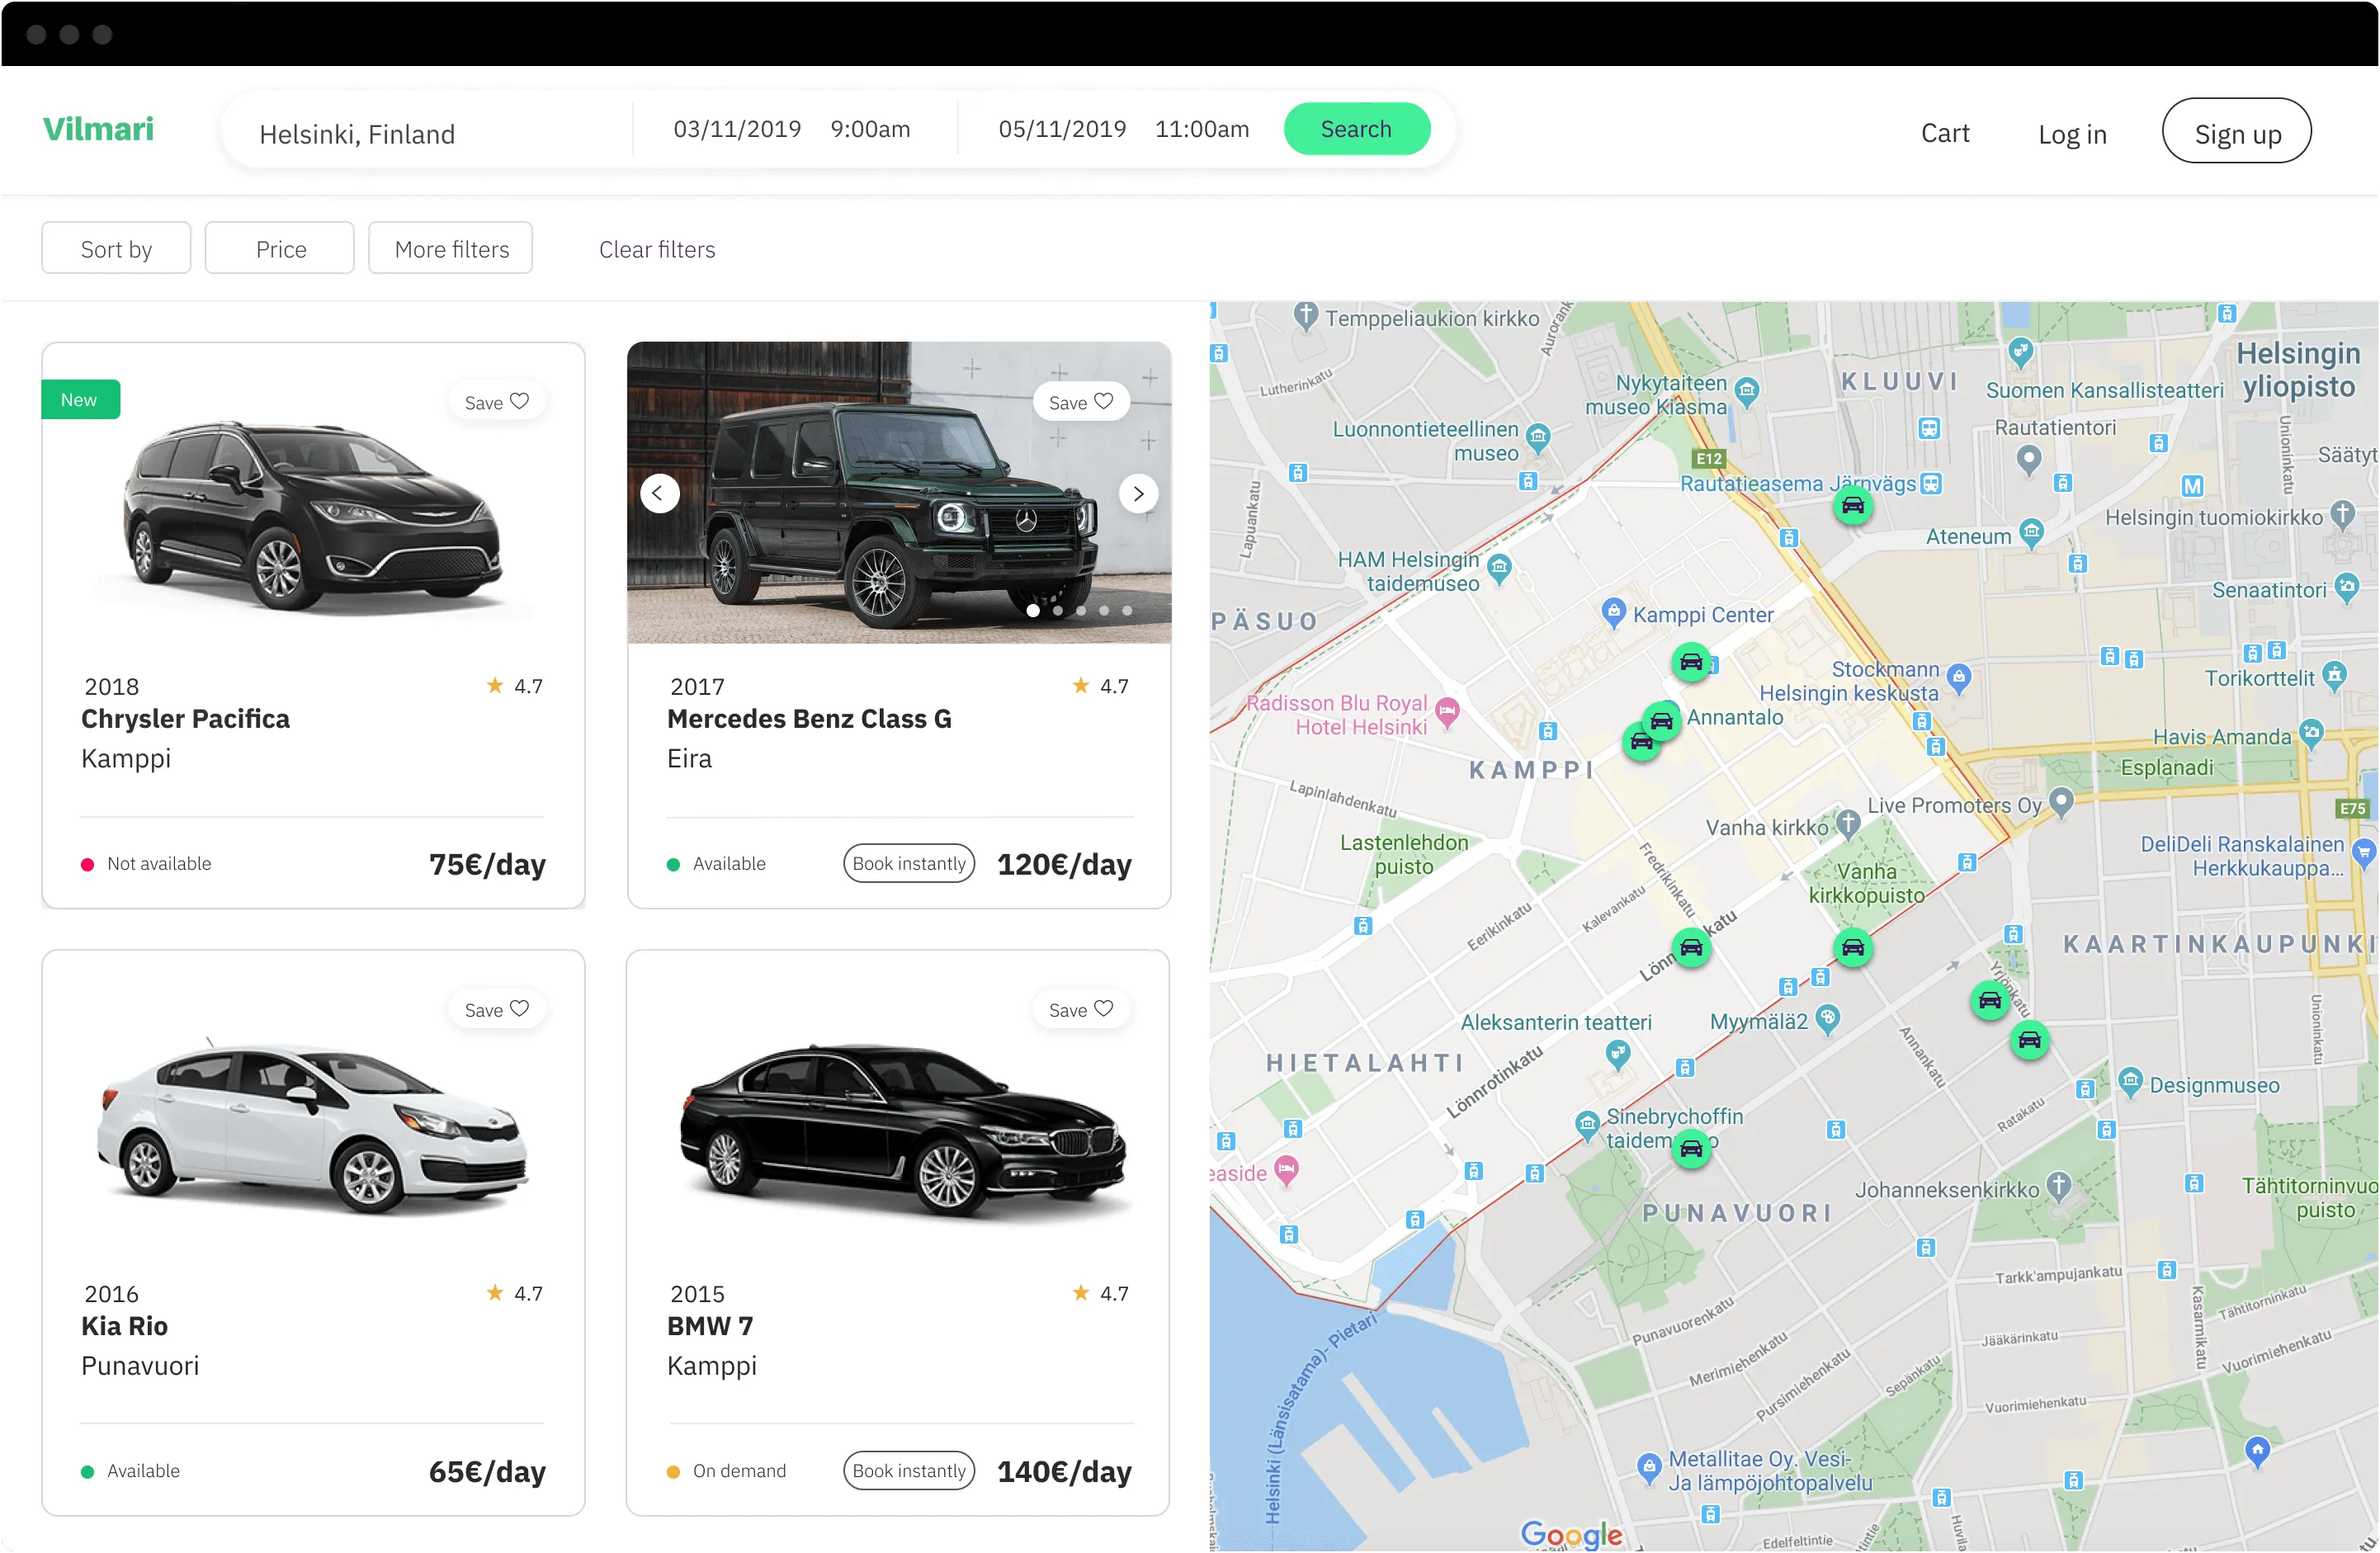Click the Senaatintori map pin
Image resolution: width=2380 pixels, height=1553 pixels.
tap(2345, 588)
